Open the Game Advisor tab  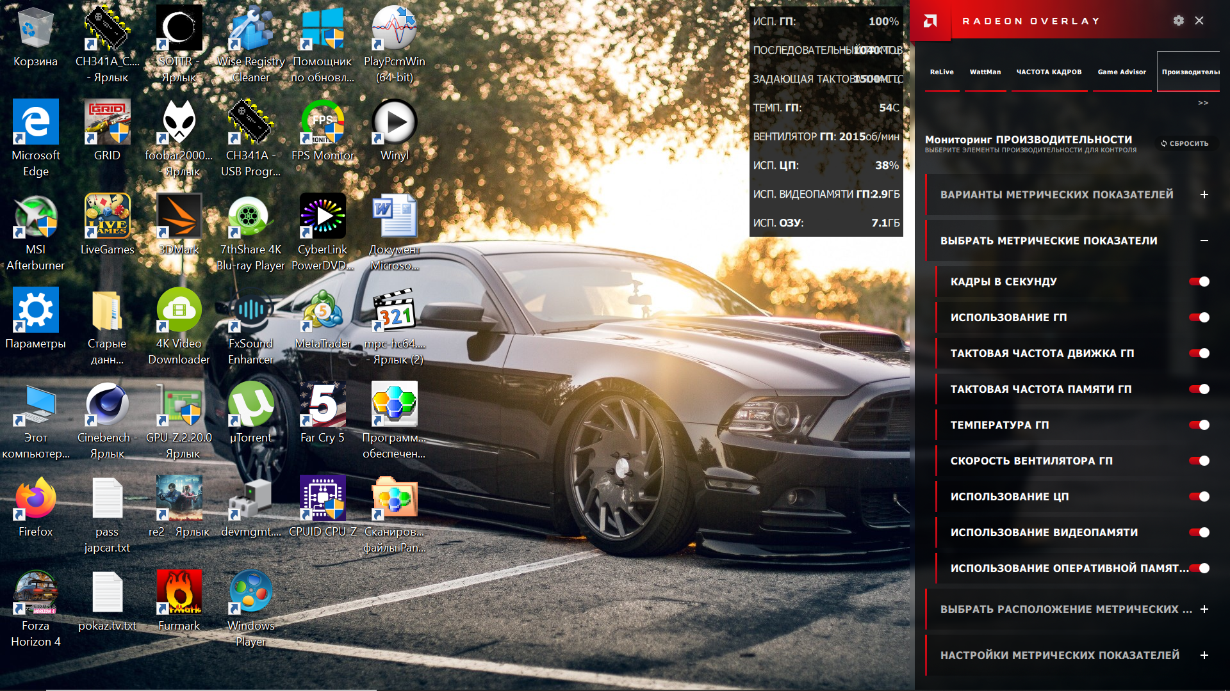click(x=1121, y=72)
